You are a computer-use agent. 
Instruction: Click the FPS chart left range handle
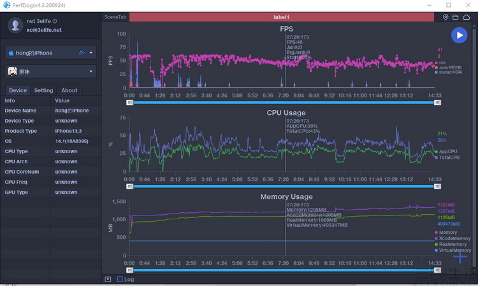130,102
